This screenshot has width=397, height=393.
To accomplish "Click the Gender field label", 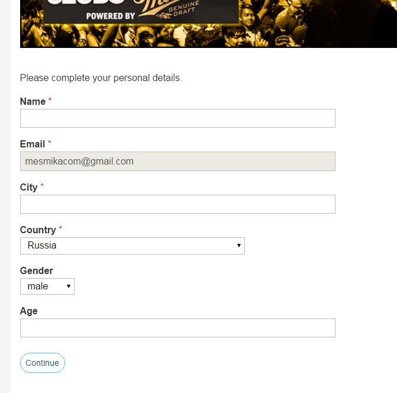I will 37,270.
